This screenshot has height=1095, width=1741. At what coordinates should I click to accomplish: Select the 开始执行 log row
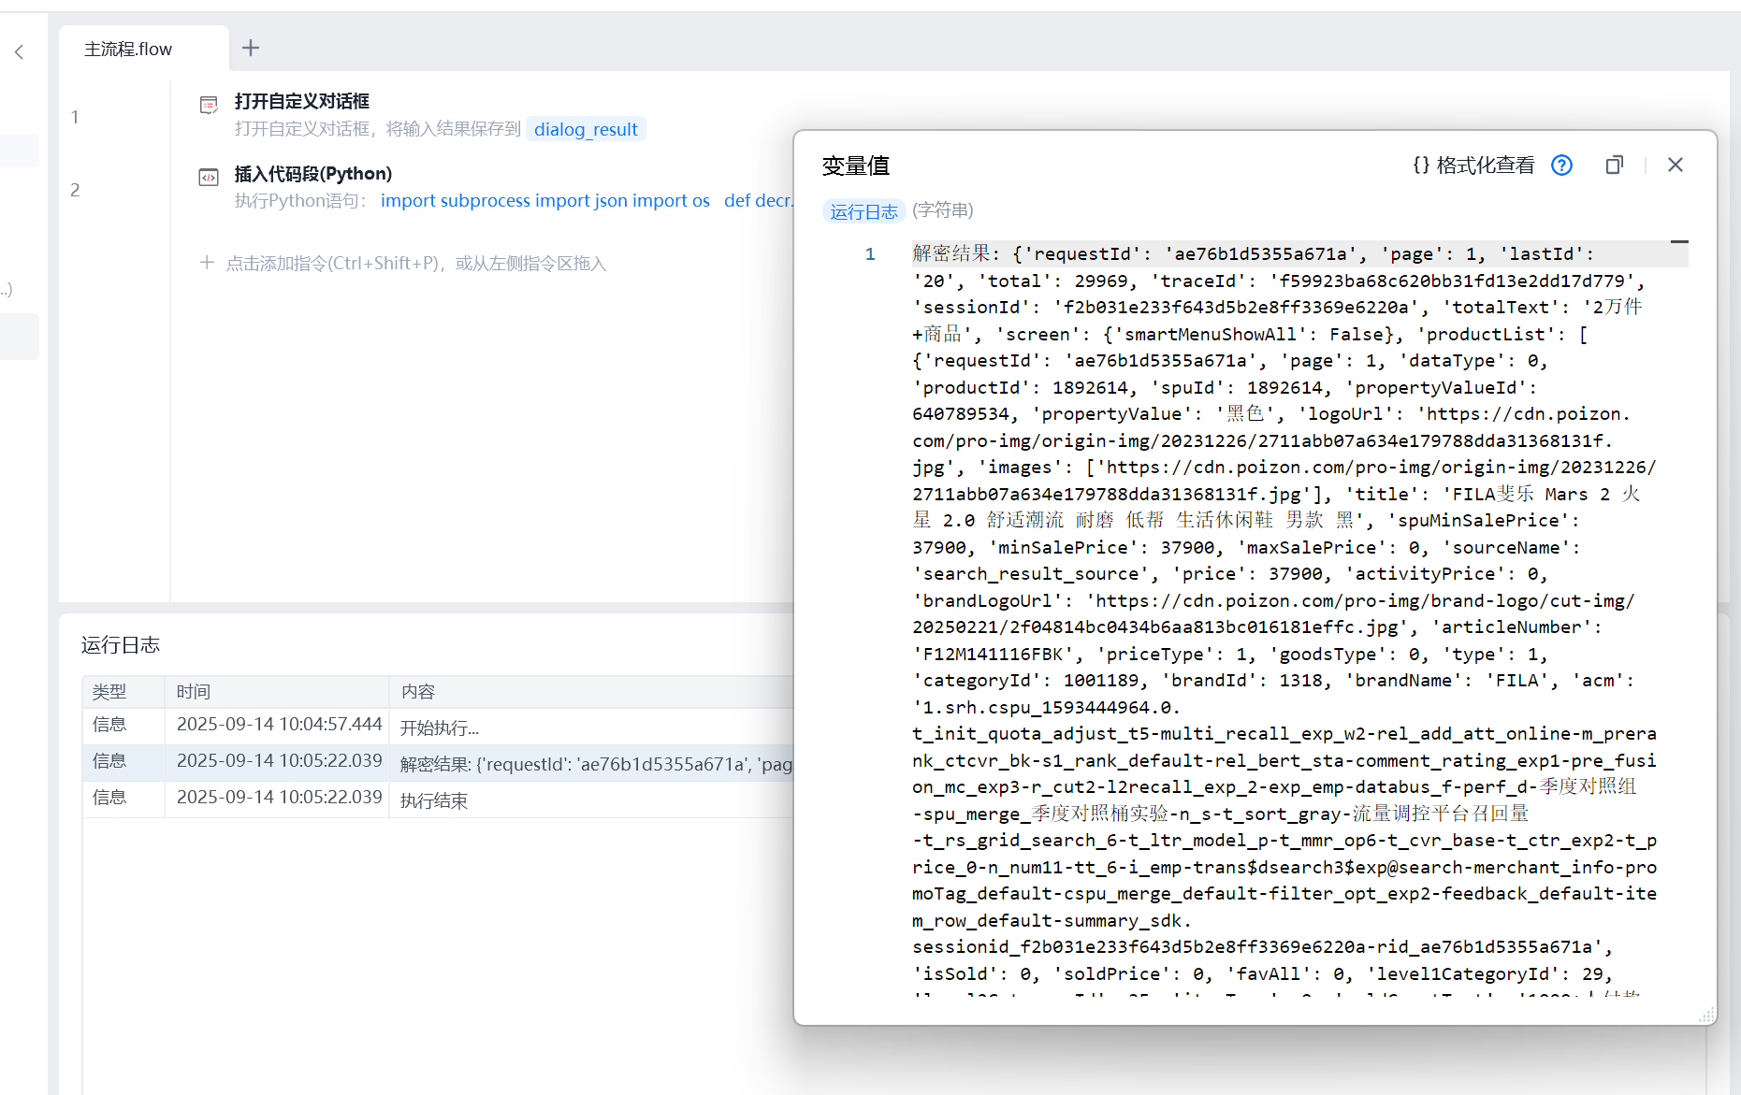[438, 728]
